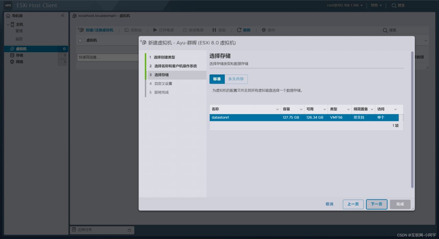The image size is (439, 239).
Task: Click the Recent tasks panel tab
Action: pos(102,230)
